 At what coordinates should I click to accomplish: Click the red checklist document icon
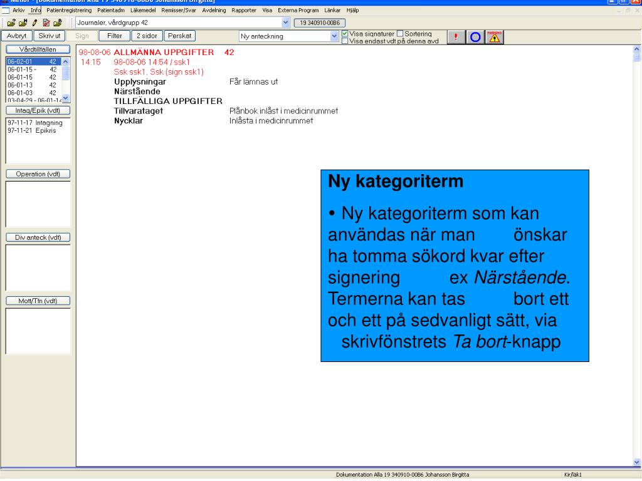(46, 23)
